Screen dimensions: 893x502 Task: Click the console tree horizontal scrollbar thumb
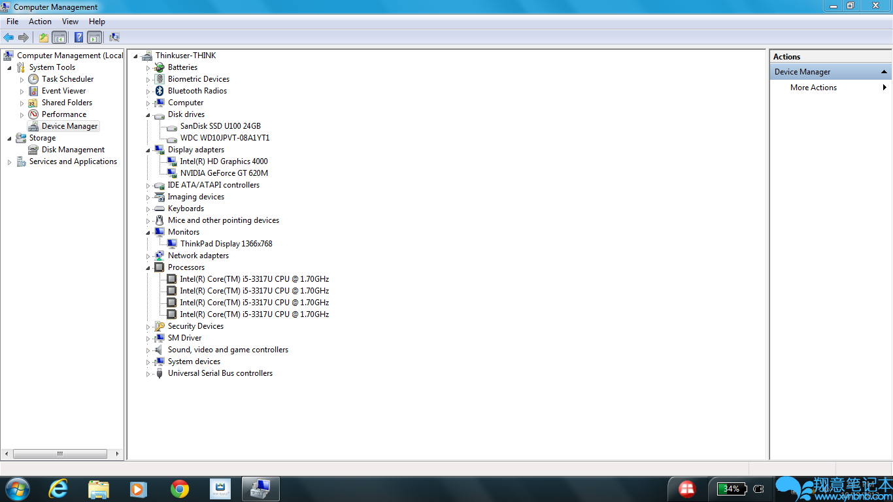59,454
